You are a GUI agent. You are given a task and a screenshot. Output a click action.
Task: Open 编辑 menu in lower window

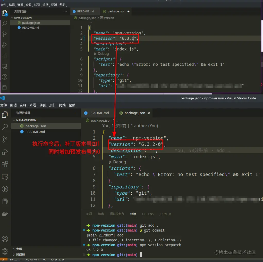point(13,105)
